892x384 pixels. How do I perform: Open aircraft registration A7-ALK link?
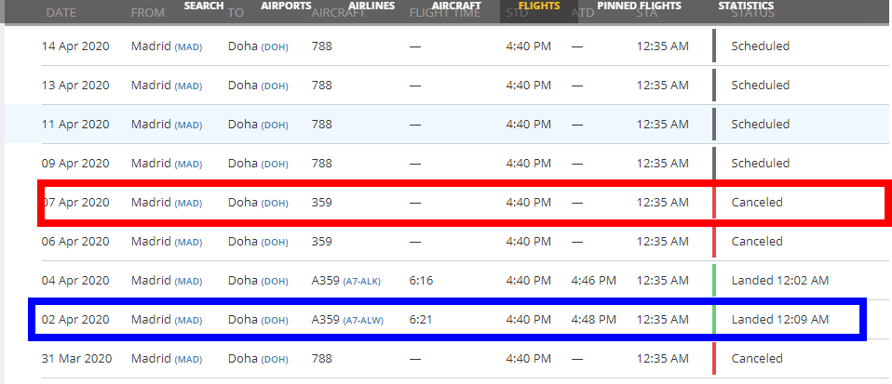(362, 282)
